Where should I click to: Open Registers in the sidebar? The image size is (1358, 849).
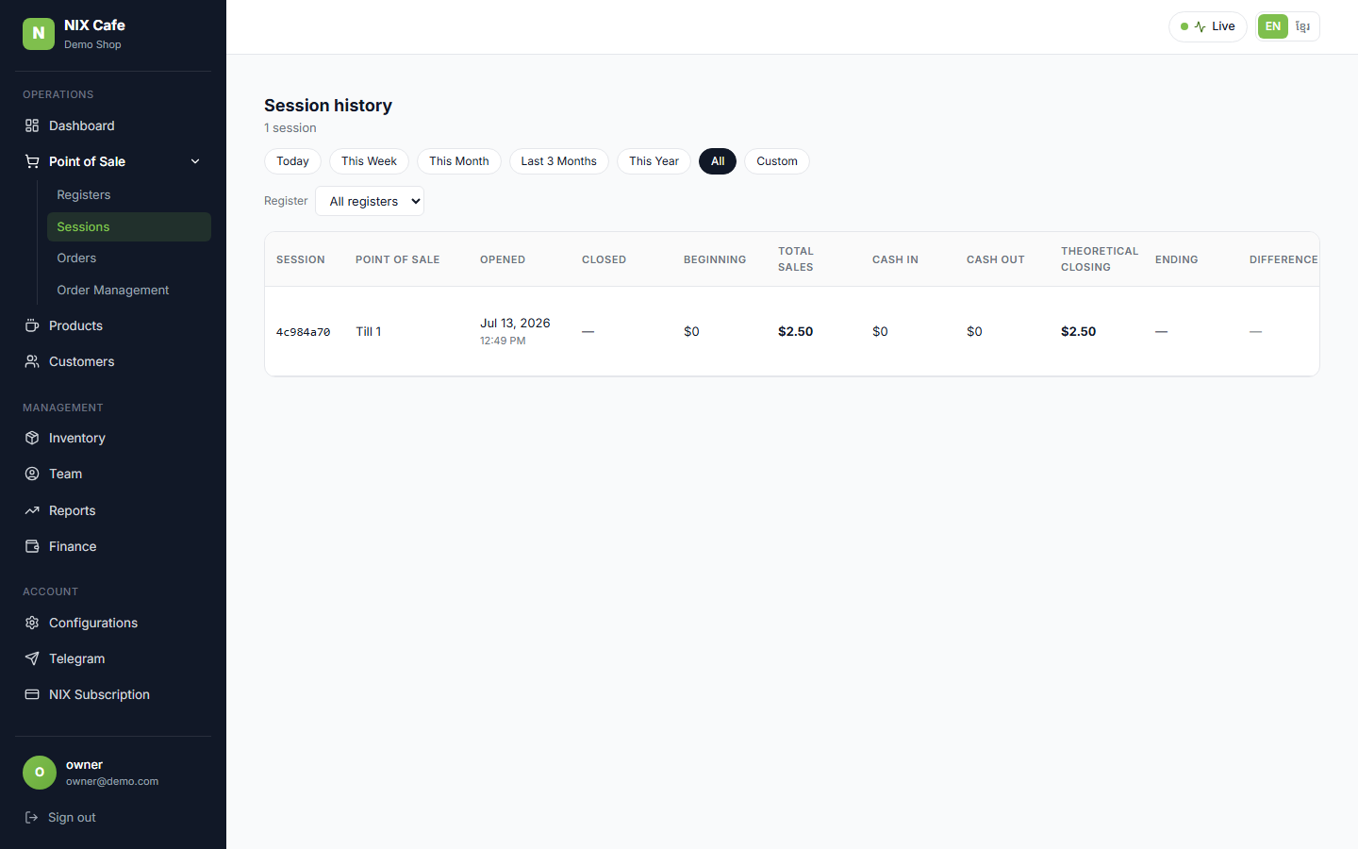[129, 194]
